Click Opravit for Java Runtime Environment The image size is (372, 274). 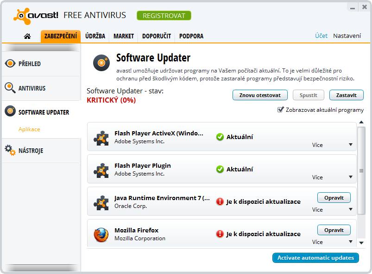(x=334, y=198)
